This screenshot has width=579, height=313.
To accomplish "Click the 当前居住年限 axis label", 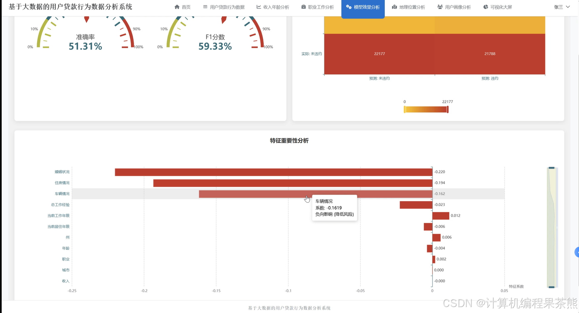I will tap(59, 227).
